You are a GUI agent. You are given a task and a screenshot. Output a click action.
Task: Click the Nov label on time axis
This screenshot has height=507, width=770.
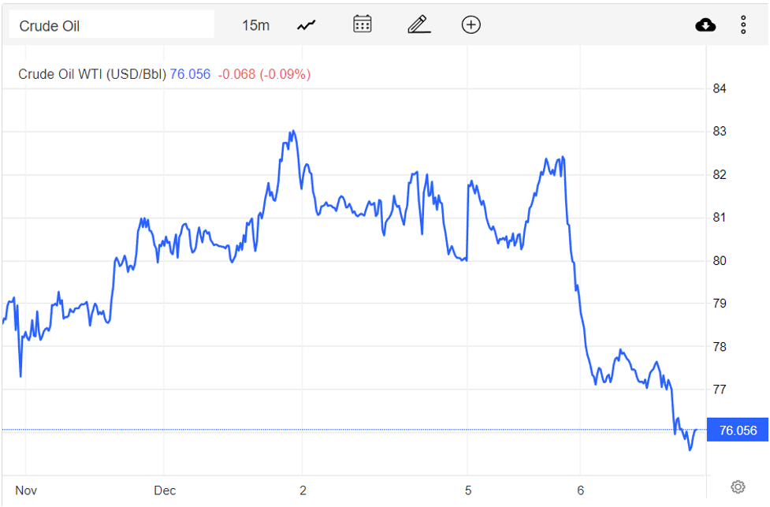tap(26, 490)
